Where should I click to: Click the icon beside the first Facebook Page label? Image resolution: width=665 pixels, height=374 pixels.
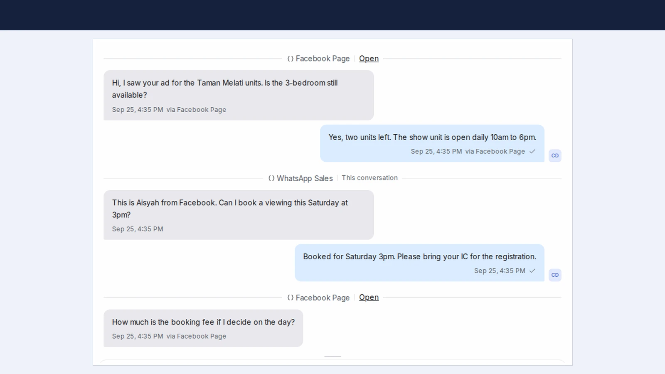[x=291, y=59]
